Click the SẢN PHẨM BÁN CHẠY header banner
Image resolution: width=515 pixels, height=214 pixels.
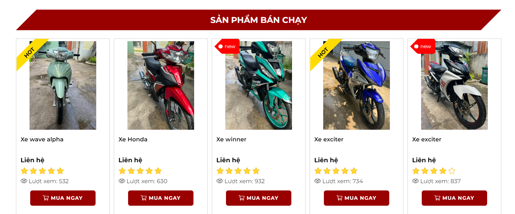pos(258,20)
